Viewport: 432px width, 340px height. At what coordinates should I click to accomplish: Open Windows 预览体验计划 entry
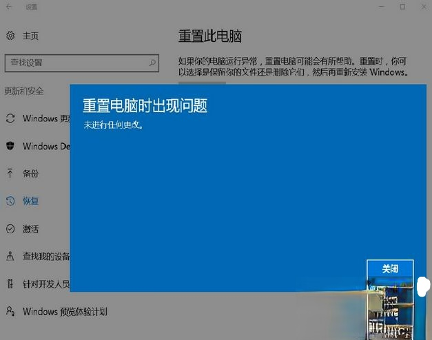(x=65, y=312)
